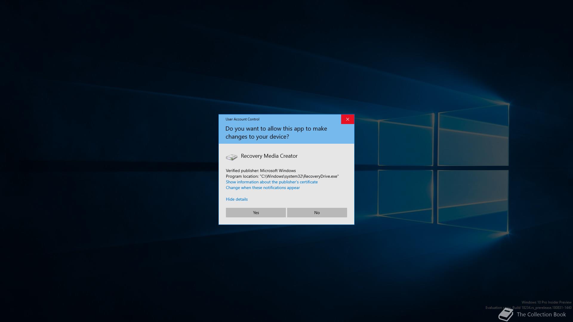Collapse details using the Hide details link
Screen dimensions: 573x322
(x=237, y=199)
